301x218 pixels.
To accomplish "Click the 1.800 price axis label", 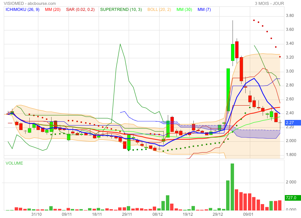I will [x=291, y=154].
